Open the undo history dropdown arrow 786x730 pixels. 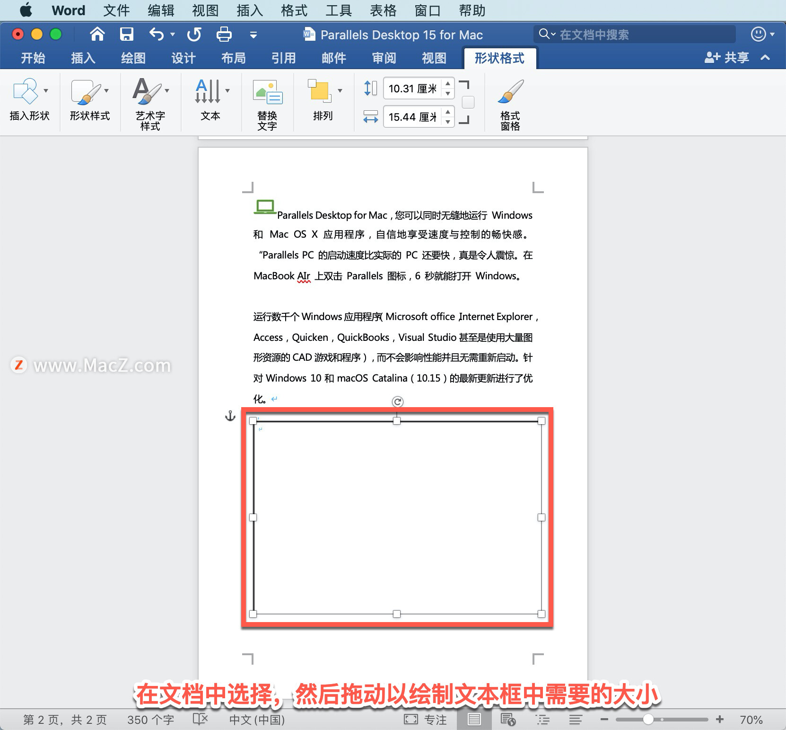coord(173,34)
